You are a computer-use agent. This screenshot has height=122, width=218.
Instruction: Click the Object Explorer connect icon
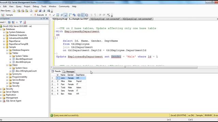pos(9,22)
